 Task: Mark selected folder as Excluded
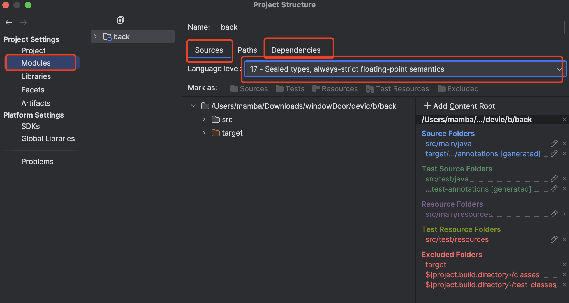click(458, 89)
